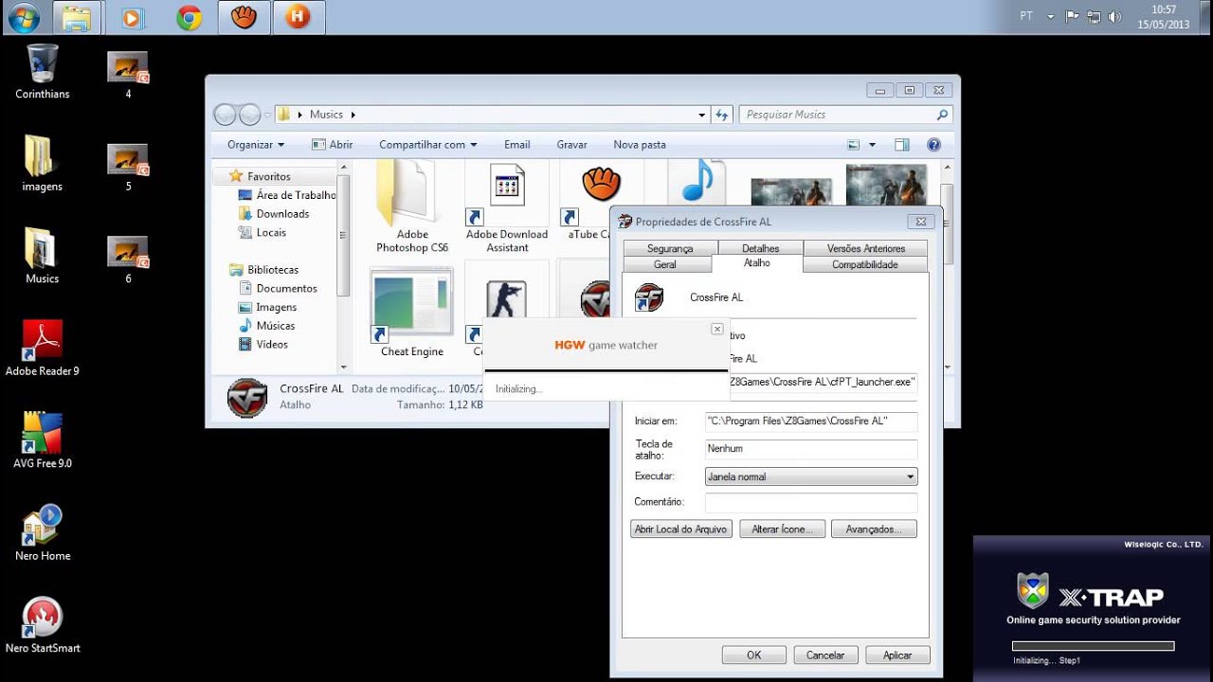The image size is (1213, 682).
Task: Select the Cheat Engine shortcut
Action: pyautogui.click(x=412, y=314)
